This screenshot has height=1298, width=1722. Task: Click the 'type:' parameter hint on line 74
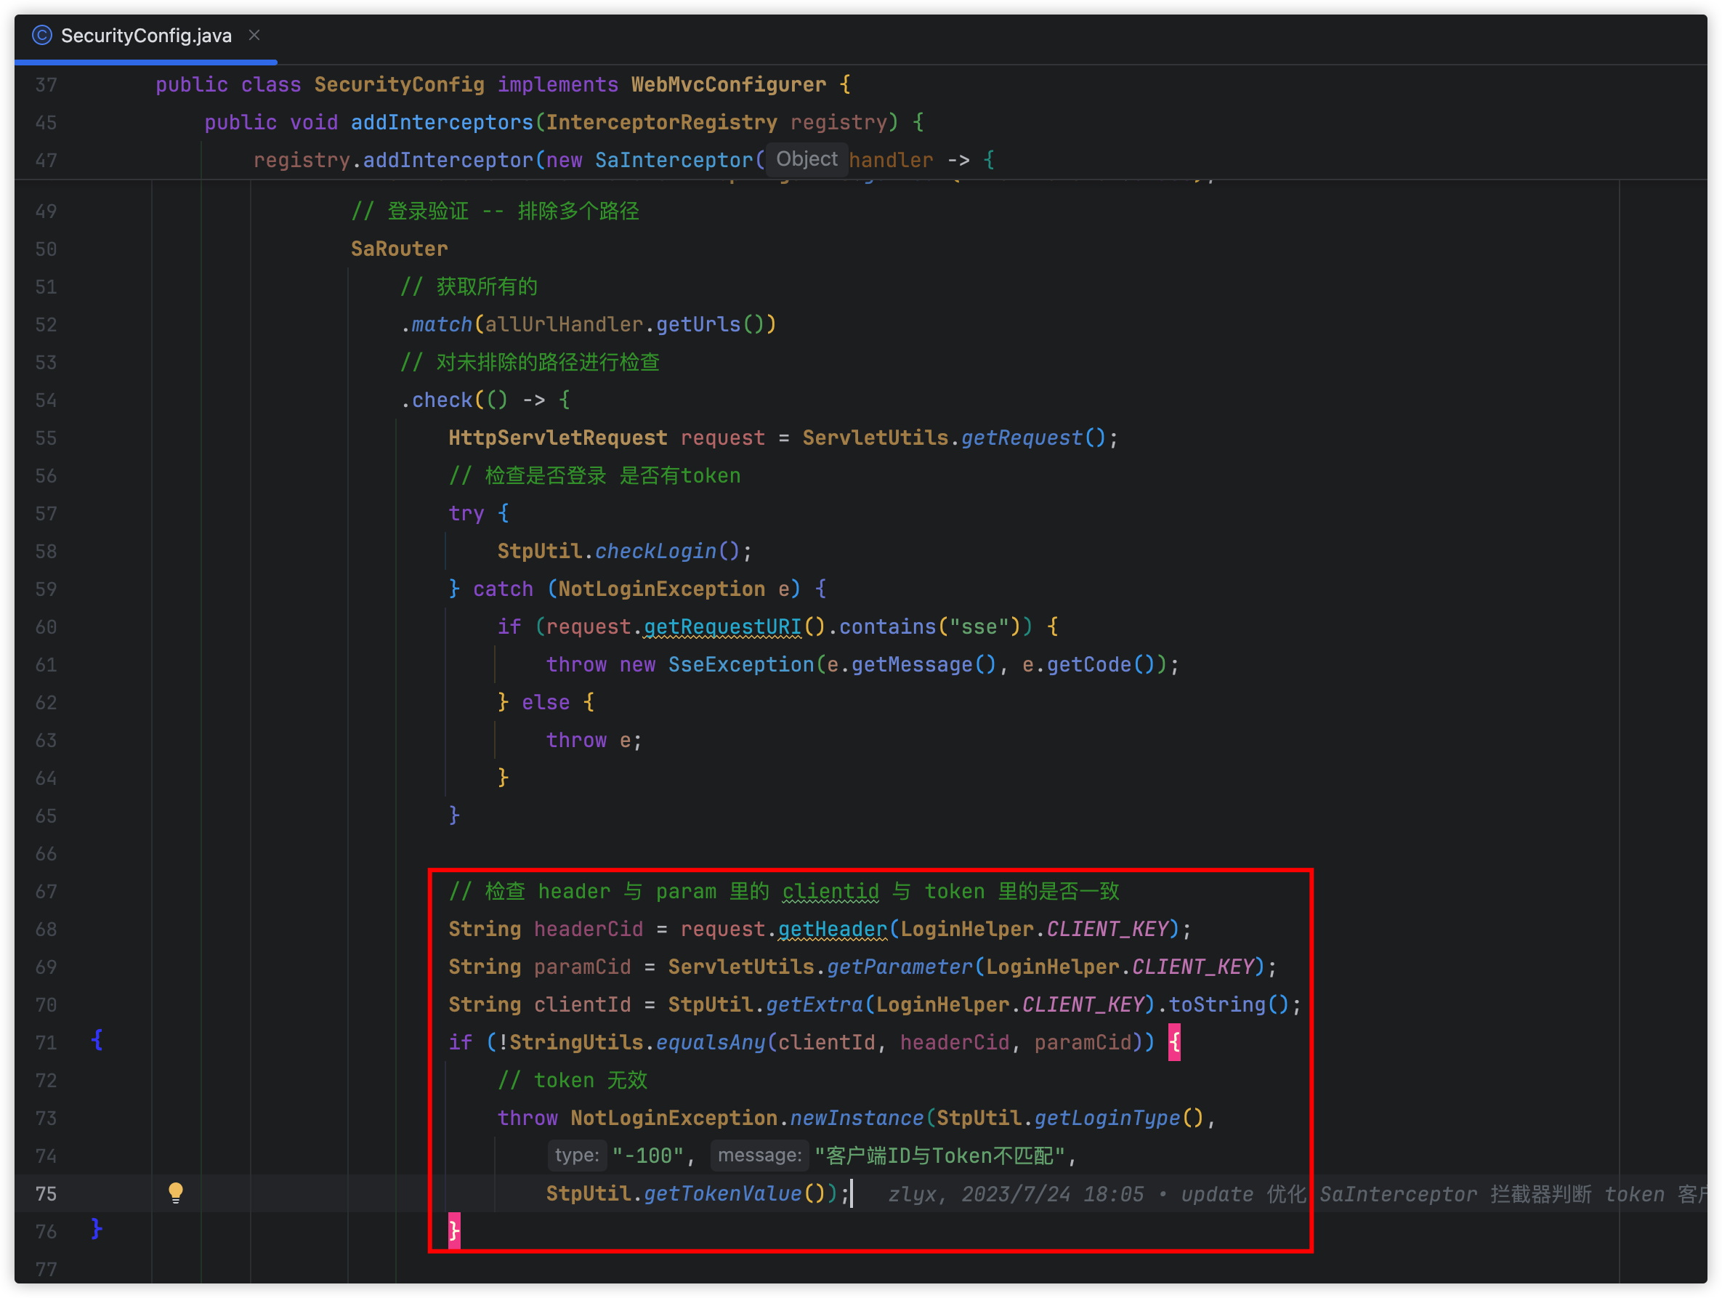coord(576,1156)
